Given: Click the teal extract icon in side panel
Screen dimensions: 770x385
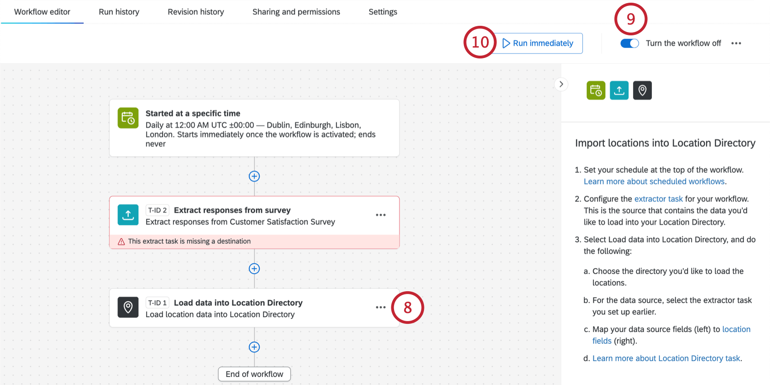Looking at the screenshot, I should click(x=619, y=91).
